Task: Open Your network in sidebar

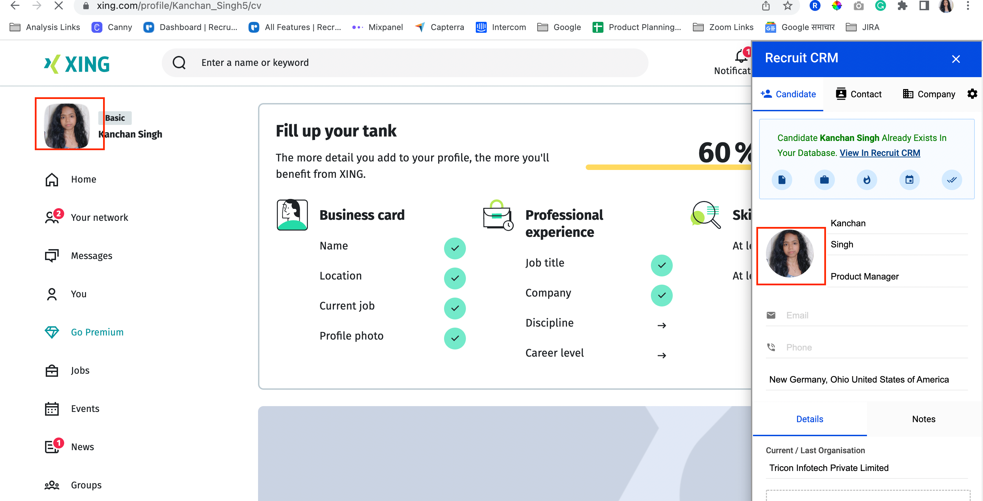Action: click(x=87, y=217)
